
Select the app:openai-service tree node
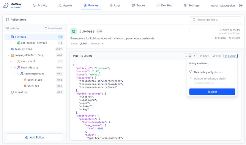[x=34, y=43]
